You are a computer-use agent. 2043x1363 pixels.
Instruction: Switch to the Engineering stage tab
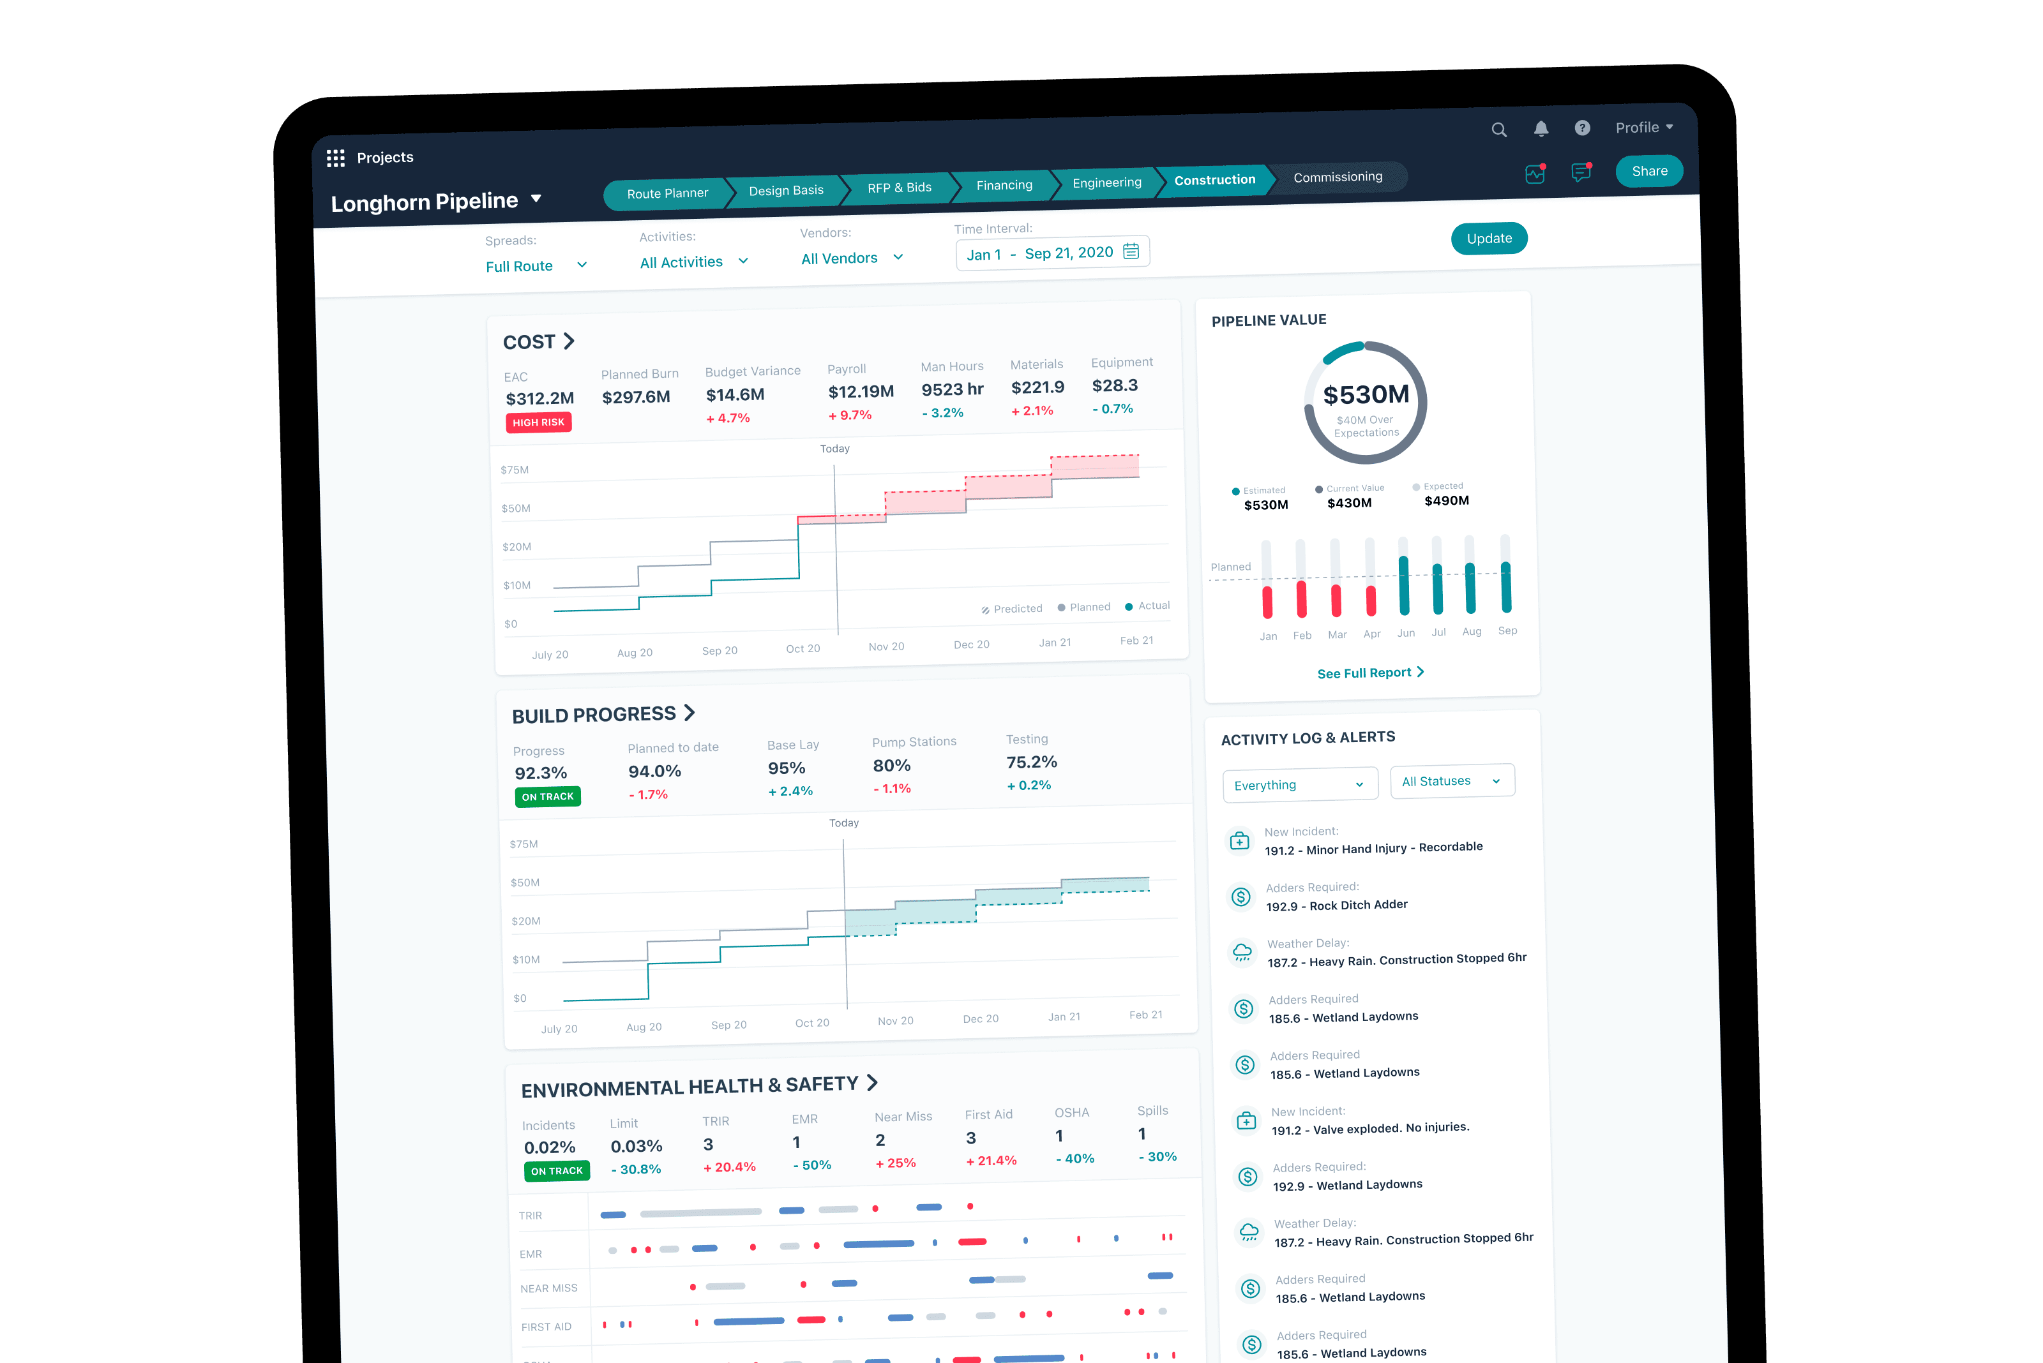tap(1106, 182)
